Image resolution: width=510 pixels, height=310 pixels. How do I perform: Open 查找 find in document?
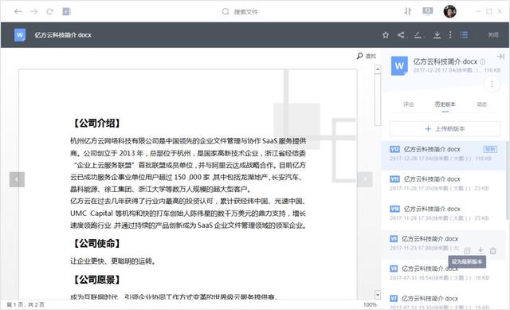tap(367, 56)
